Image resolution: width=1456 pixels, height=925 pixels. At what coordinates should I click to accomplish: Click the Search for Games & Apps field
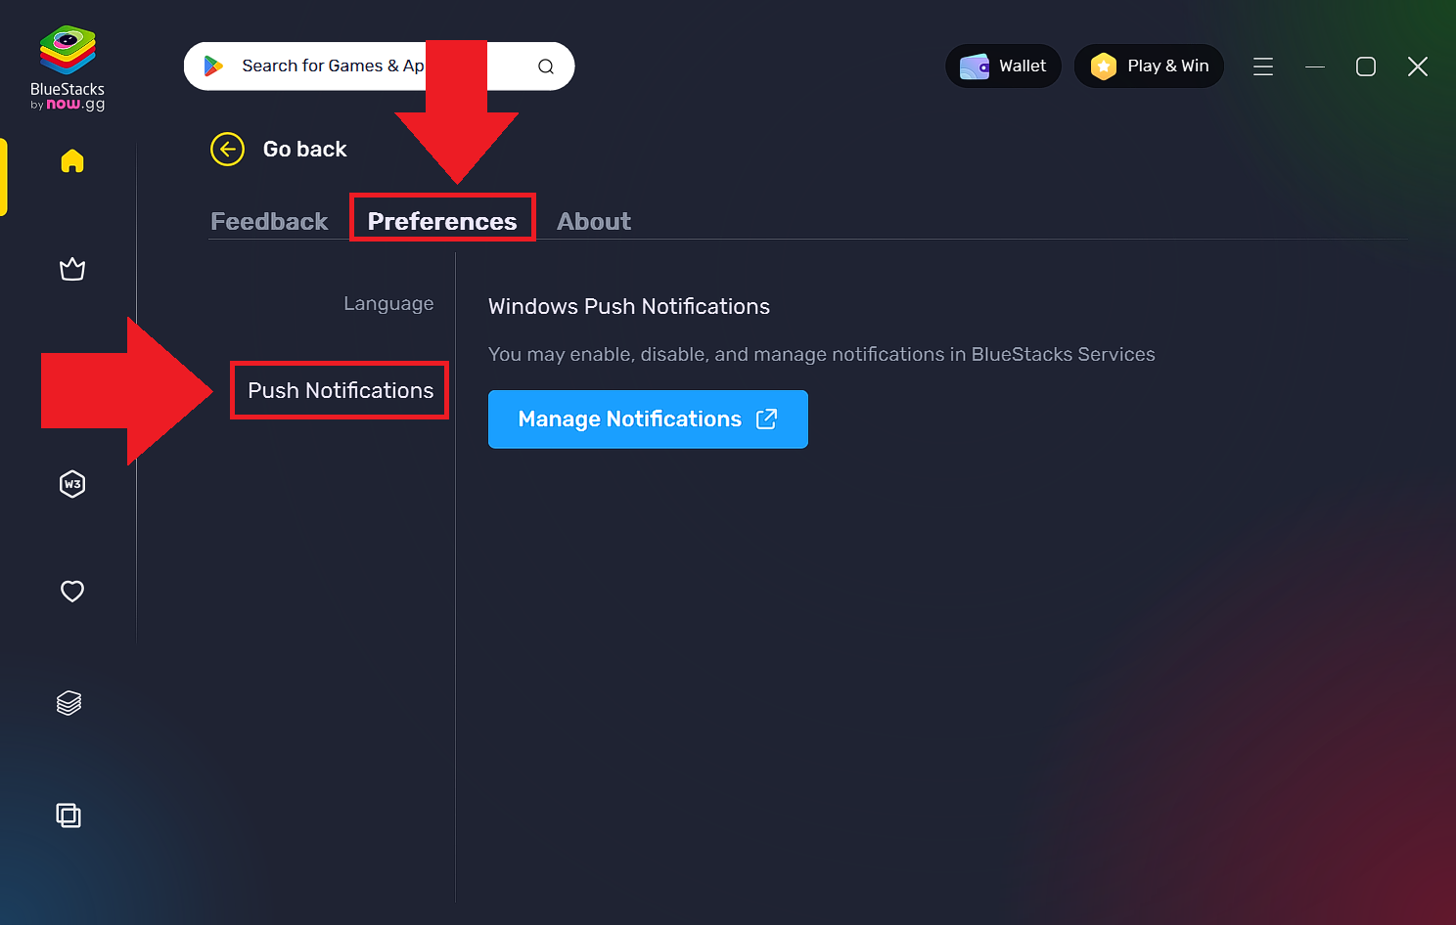333,66
